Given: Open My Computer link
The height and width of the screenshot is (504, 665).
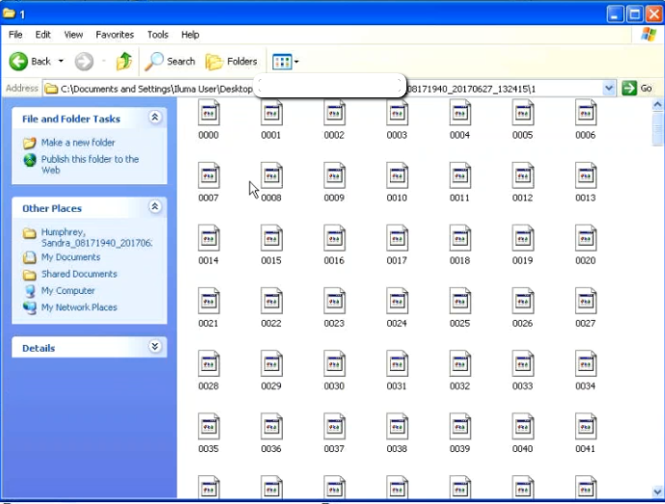Looking at the screenshot, I should [68, 291].
